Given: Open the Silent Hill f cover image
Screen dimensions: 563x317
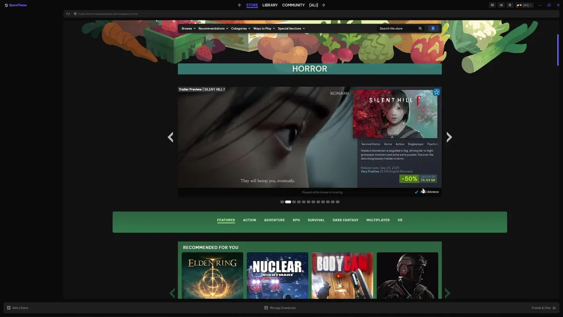Looking at the screenshot, I should coord(395,114).
